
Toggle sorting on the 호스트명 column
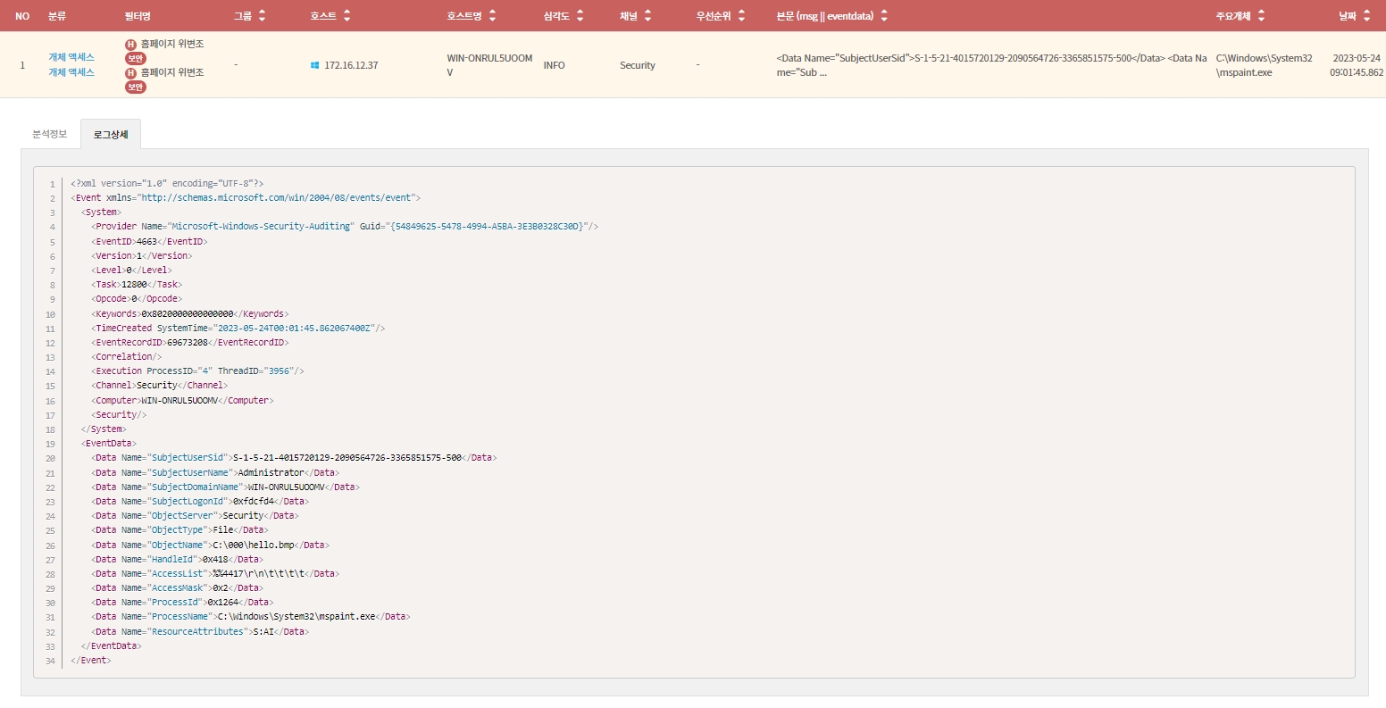[492, 16]
